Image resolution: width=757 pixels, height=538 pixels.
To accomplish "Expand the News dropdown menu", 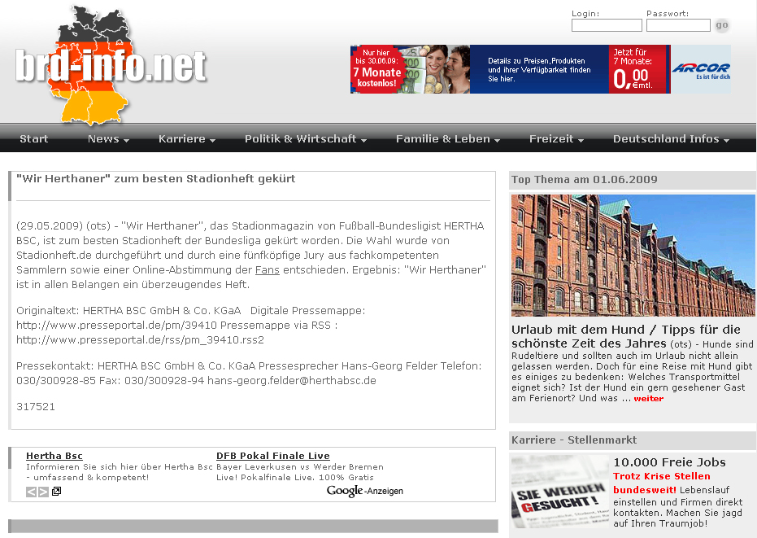I will click(x=107, y=139).
